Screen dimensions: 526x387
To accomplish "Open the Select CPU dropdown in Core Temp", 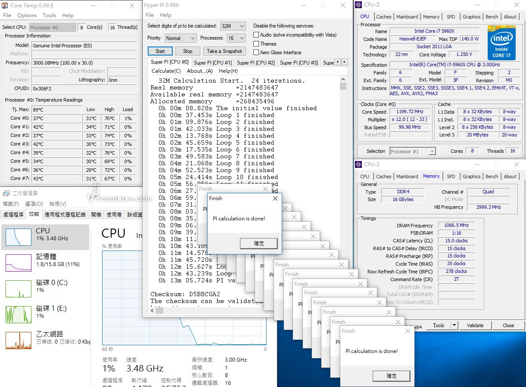I will coord(52,27).
